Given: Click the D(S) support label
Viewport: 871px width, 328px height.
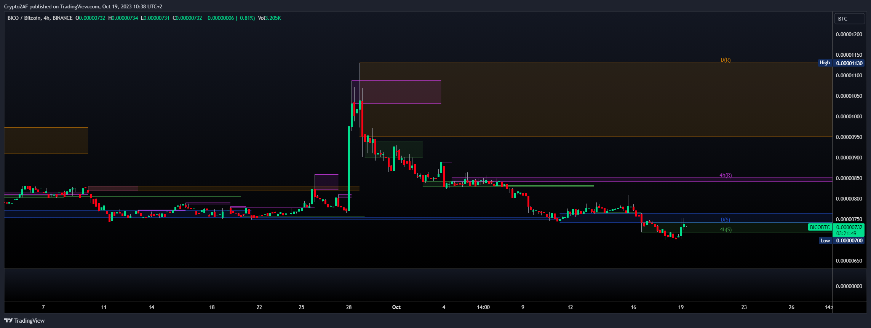Looking at the screenshot, I should 725,220.
